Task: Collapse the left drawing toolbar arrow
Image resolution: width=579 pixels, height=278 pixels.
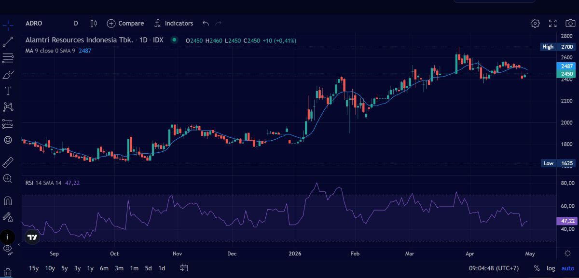Action: pyautogui.click(x=19, y=245)
